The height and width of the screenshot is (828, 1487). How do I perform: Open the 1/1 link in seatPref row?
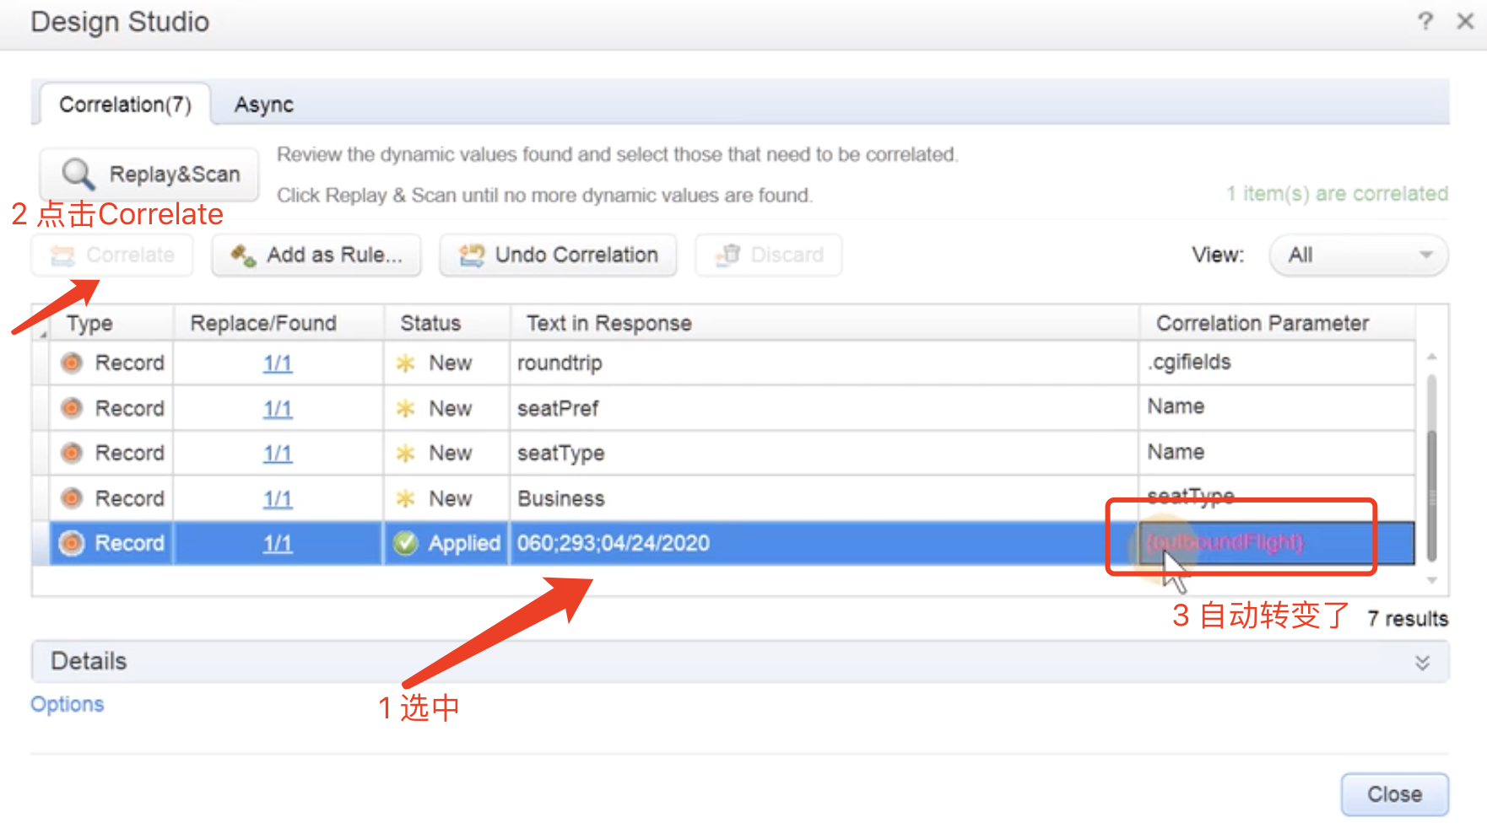[278, 409]
